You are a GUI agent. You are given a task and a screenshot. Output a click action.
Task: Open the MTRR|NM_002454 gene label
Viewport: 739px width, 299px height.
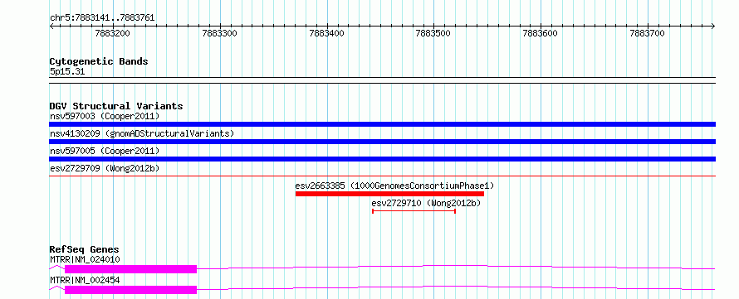coord(85,280)
